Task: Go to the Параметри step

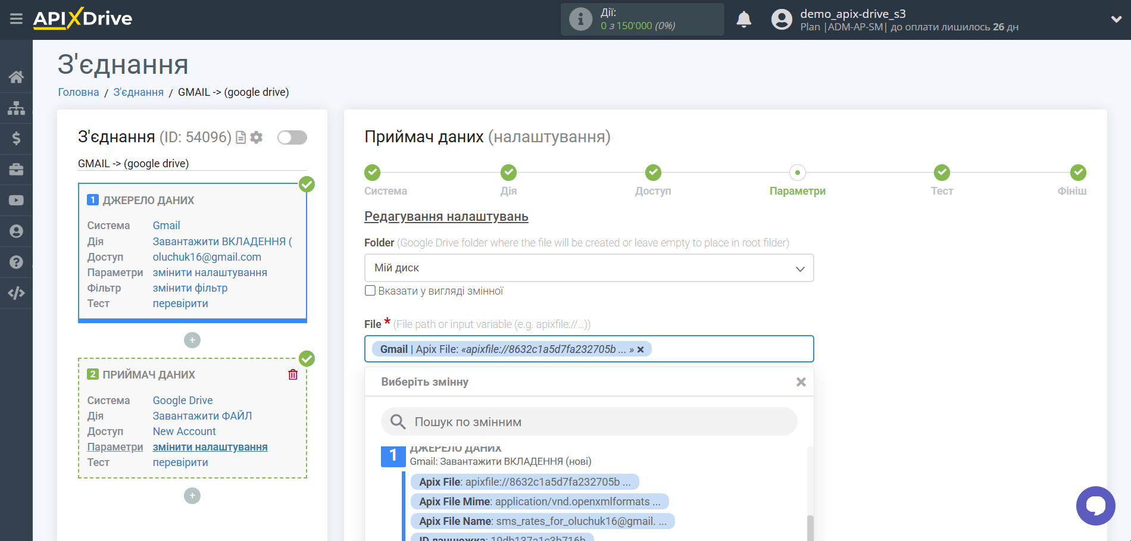Action: click(798, 173)
